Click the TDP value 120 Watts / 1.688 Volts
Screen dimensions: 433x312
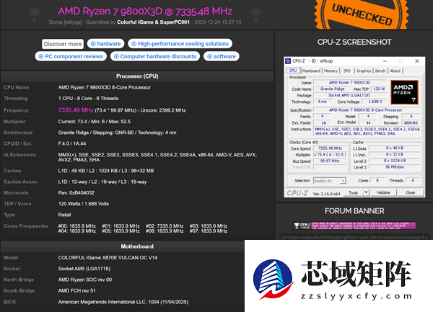coord(84,204)
